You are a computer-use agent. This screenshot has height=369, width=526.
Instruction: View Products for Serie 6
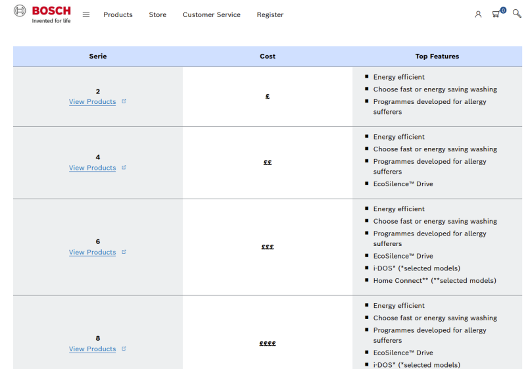[92, 253]
